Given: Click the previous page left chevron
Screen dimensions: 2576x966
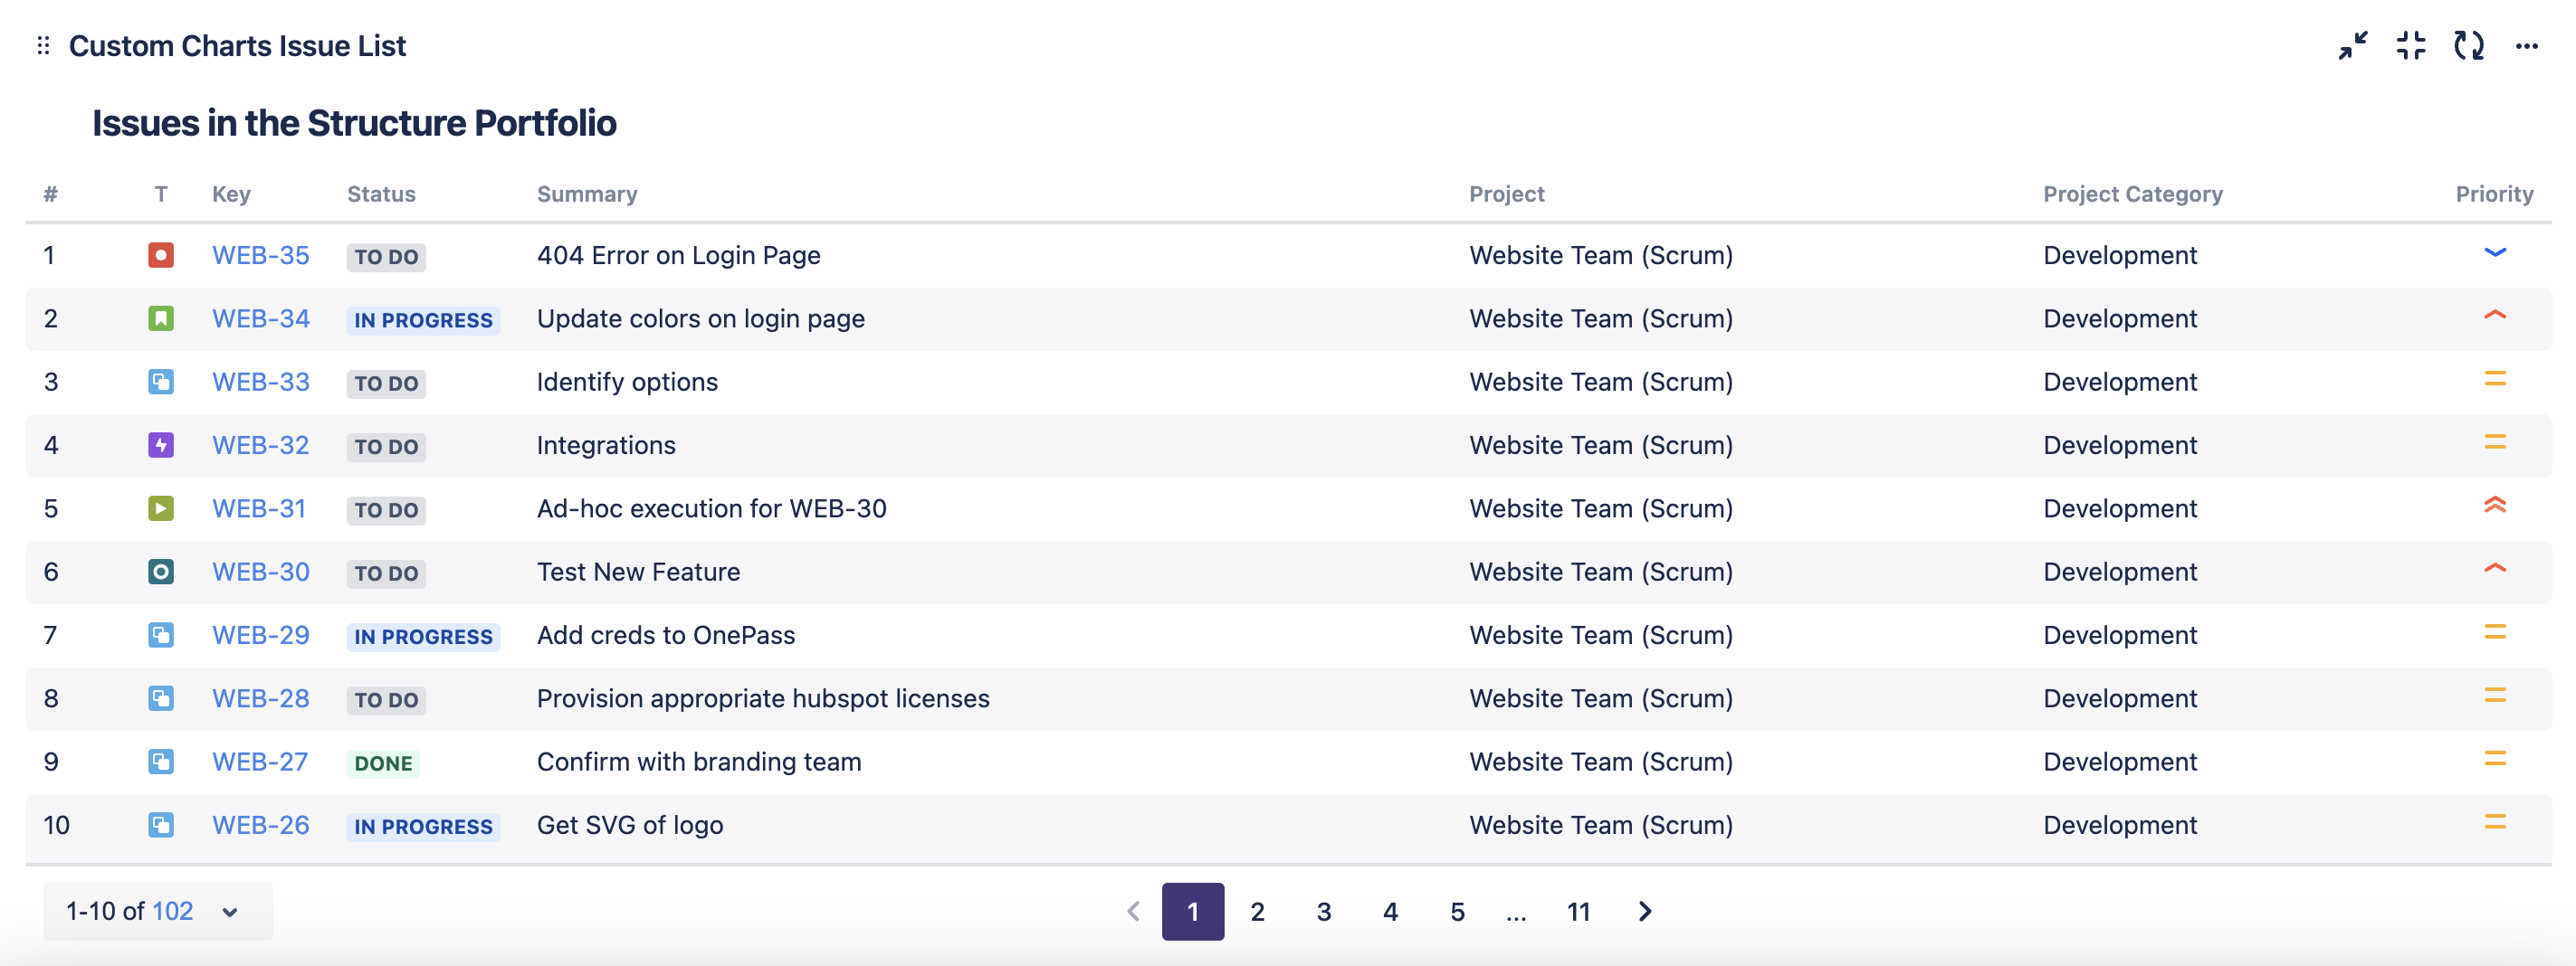Looking at the screenshot, I should point(1133,911).
